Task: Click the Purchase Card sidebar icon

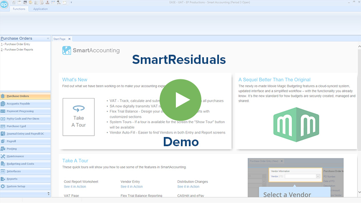Action: [x=3, y=126]
